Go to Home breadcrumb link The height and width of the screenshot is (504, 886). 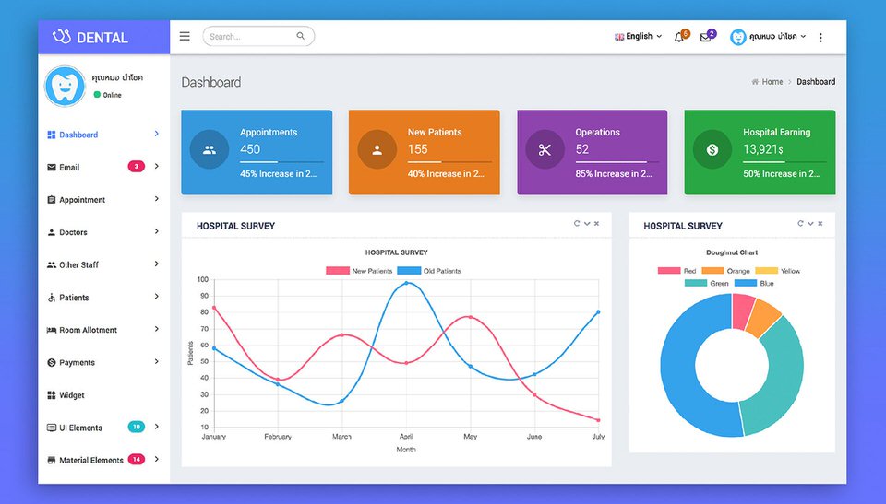(x=772, y=82)
